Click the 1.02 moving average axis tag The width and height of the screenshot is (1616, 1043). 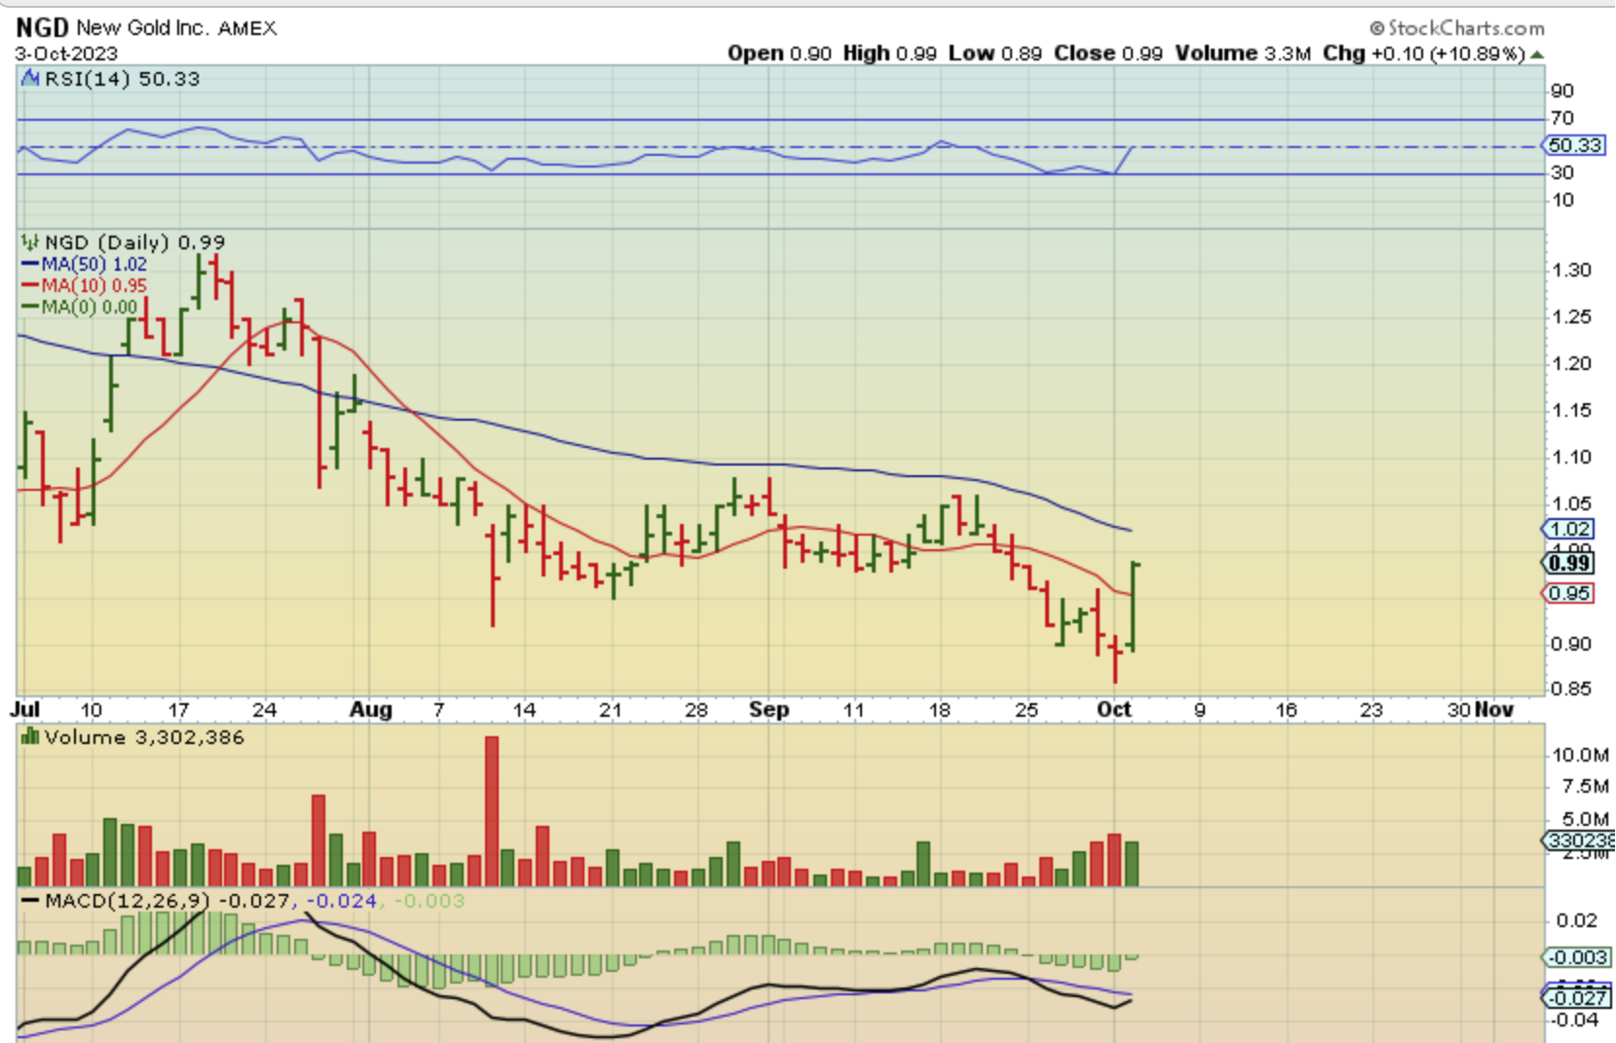pos(1569,529)
